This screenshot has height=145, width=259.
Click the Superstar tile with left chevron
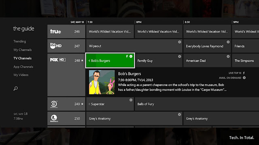[110, 104]
